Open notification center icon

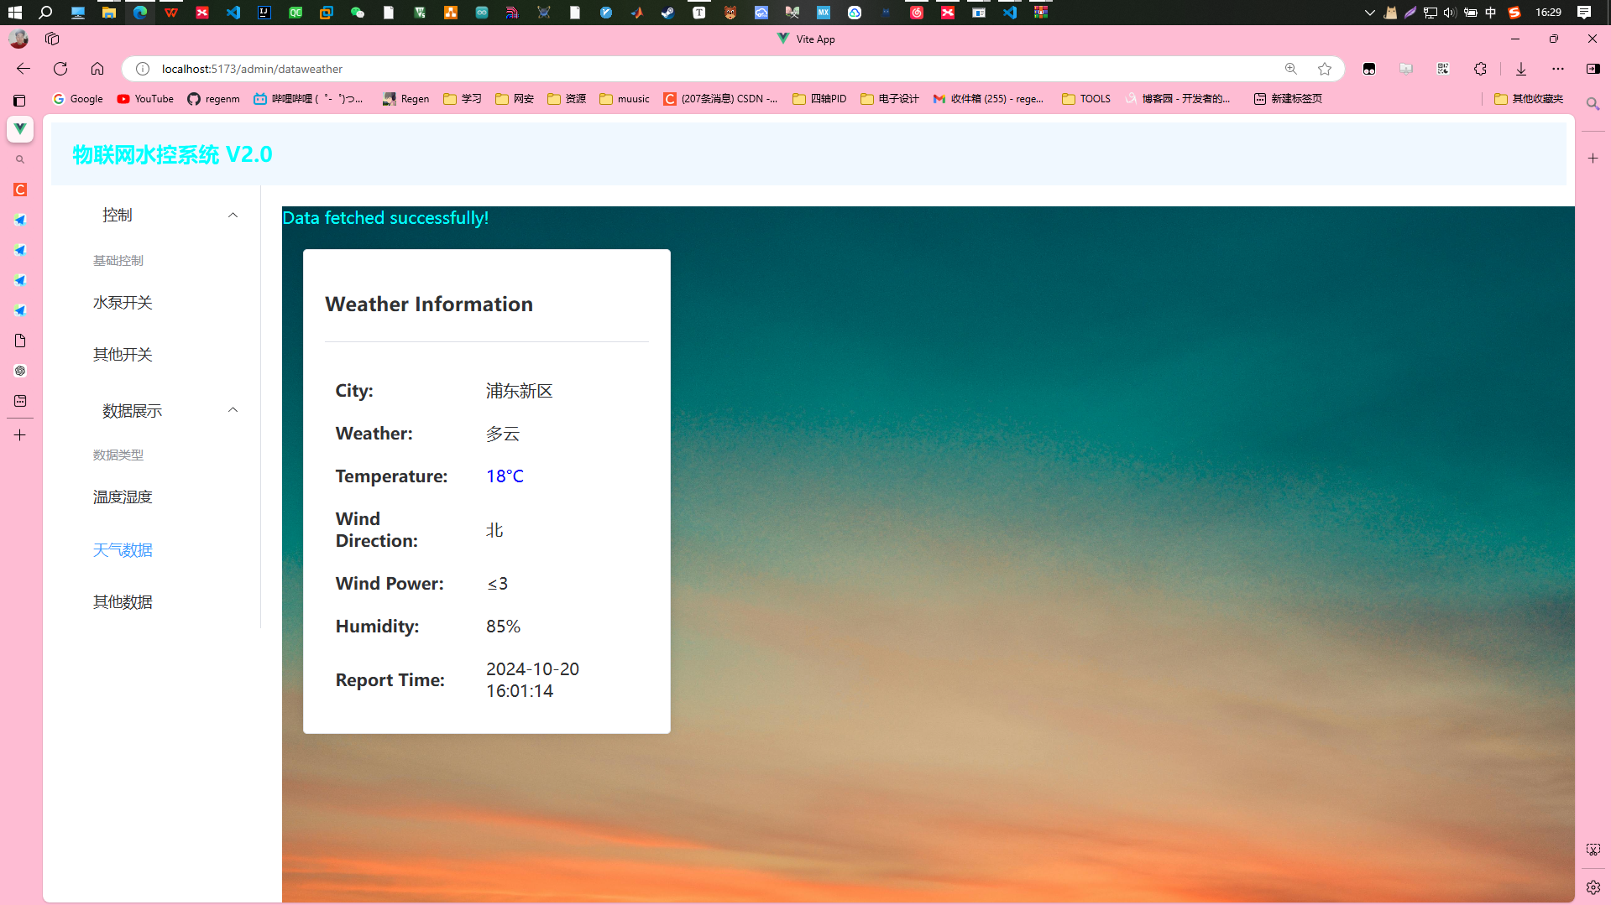1584,13
